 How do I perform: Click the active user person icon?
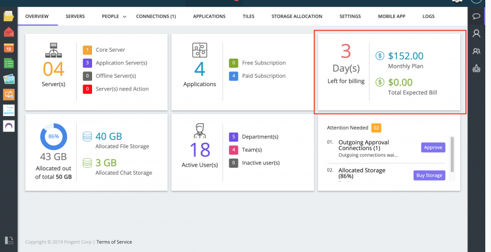[199, 131]
